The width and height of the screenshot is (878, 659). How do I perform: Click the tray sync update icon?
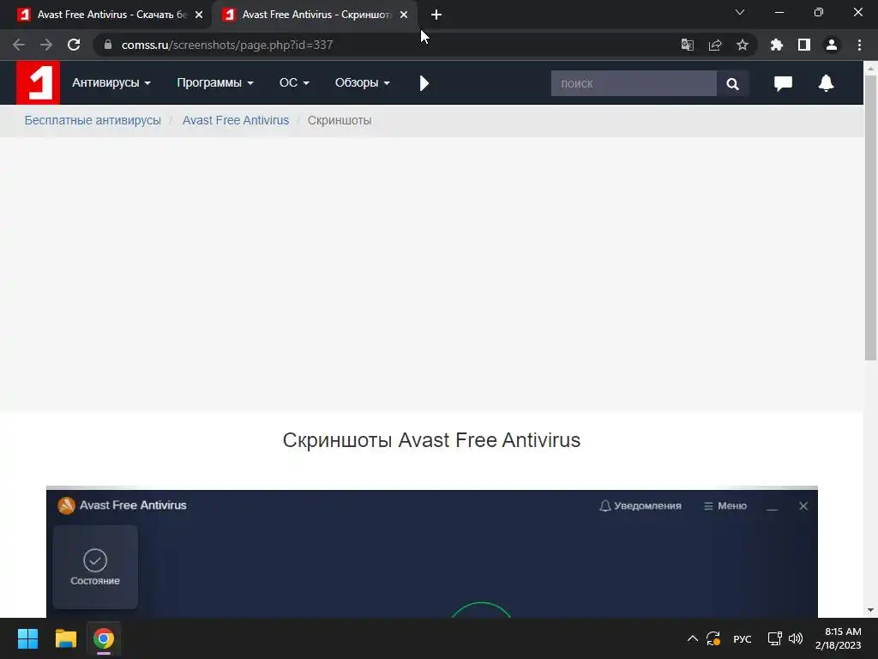[x=713, y=638]
